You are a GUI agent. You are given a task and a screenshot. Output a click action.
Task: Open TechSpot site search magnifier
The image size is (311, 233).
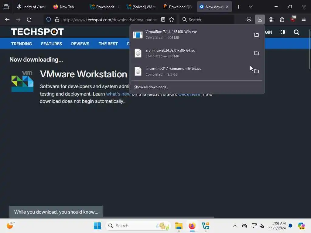click(296, 32)
